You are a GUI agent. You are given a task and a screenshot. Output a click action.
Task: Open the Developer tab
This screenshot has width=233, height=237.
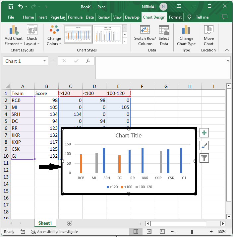[132, 17]
